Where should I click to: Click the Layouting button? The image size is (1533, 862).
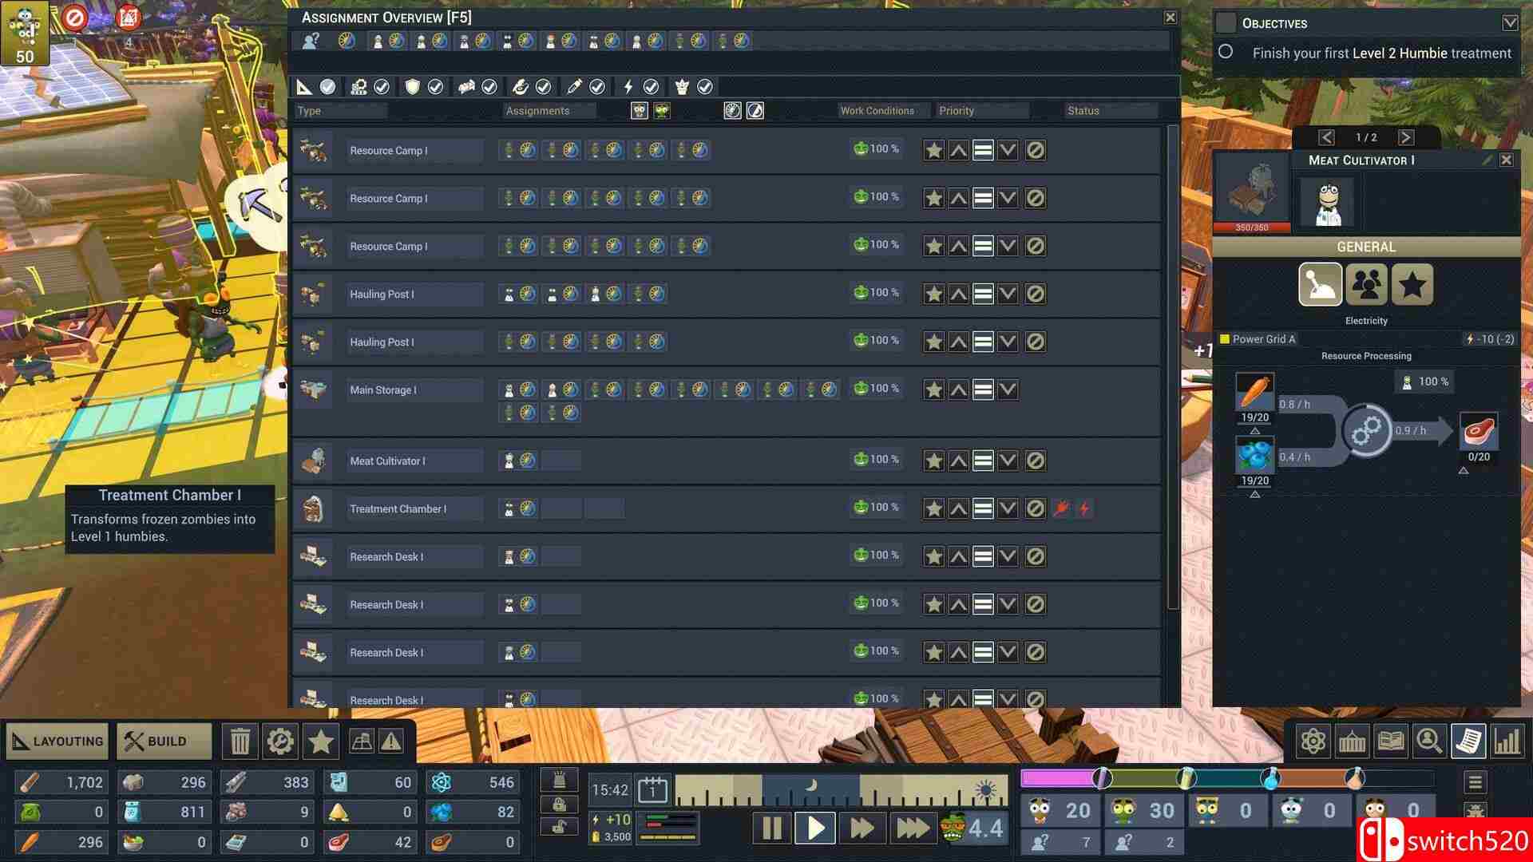click(x=57, y=741)
